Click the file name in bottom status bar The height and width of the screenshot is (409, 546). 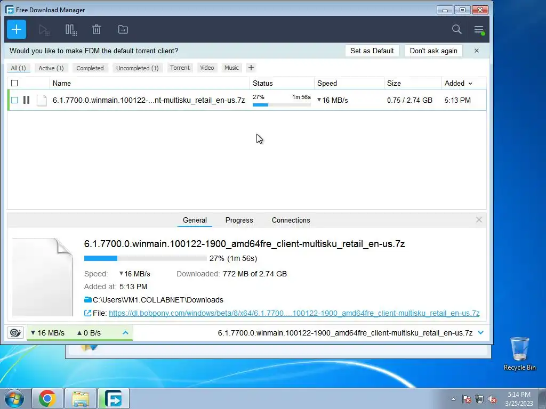[345, 333]
